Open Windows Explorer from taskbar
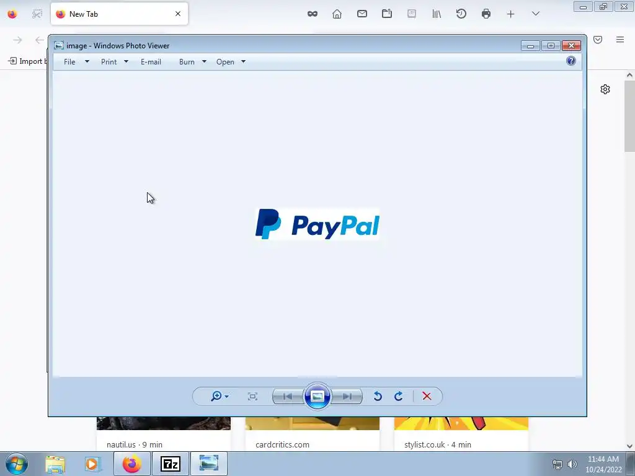 coord(55,464)
